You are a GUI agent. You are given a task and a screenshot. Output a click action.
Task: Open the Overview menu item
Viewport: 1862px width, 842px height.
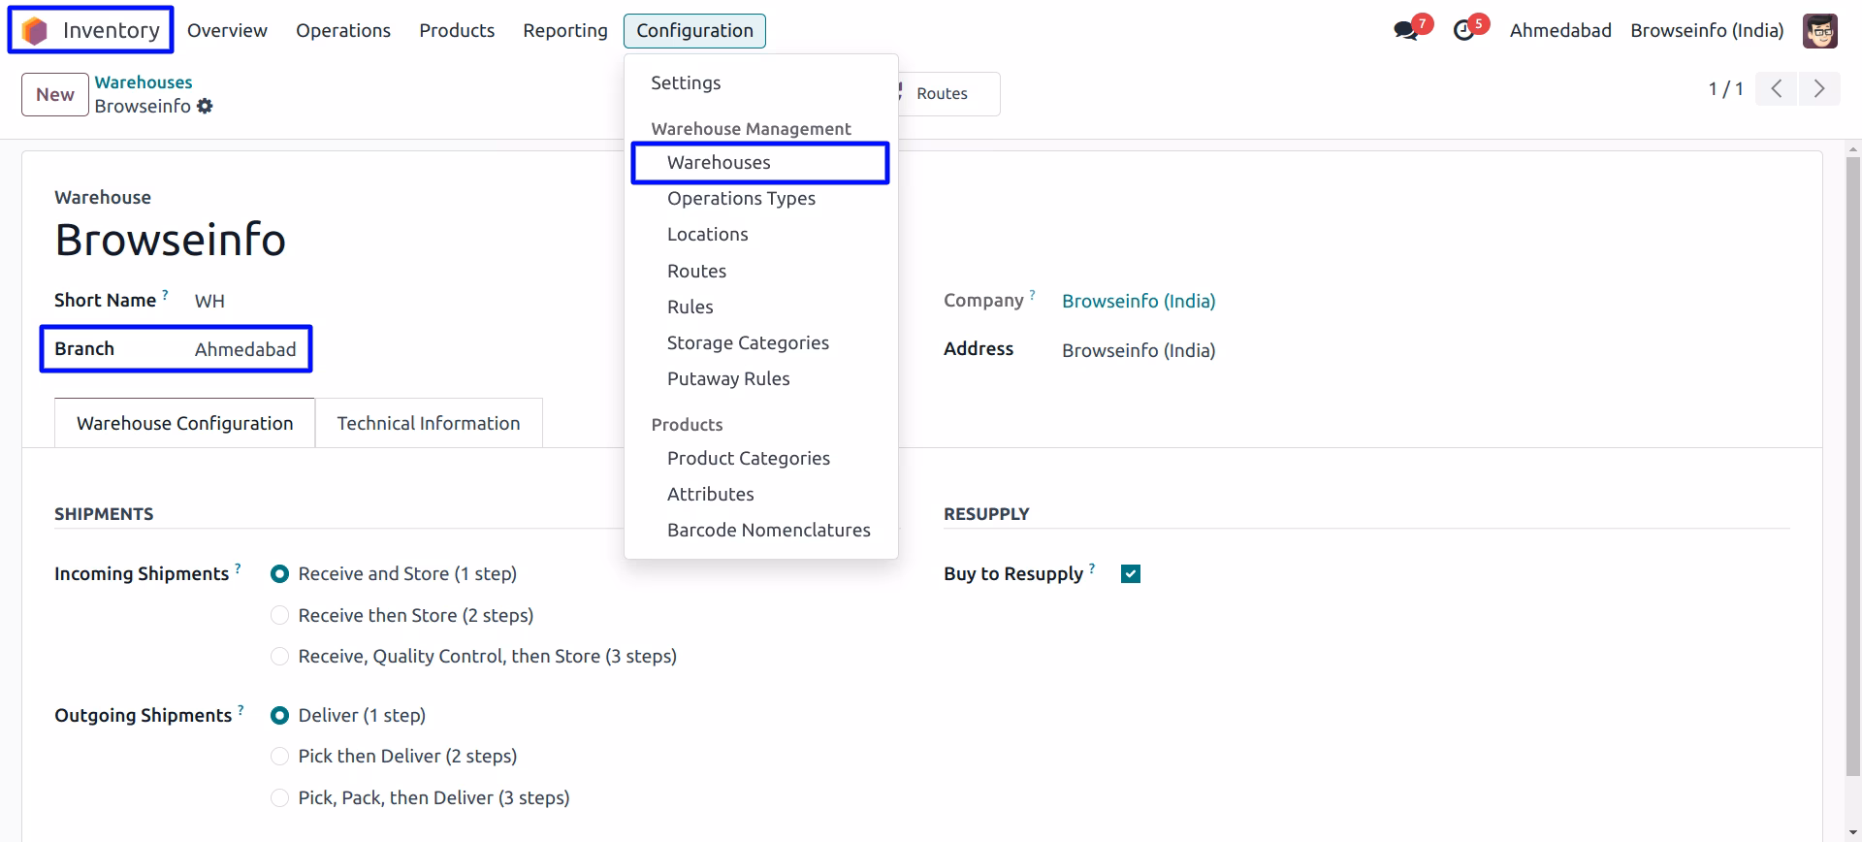pos(227,31)
